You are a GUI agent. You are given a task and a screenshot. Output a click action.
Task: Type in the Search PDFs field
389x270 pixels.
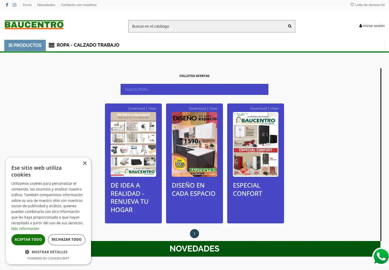pyautogui.click(x=194, y=89)
